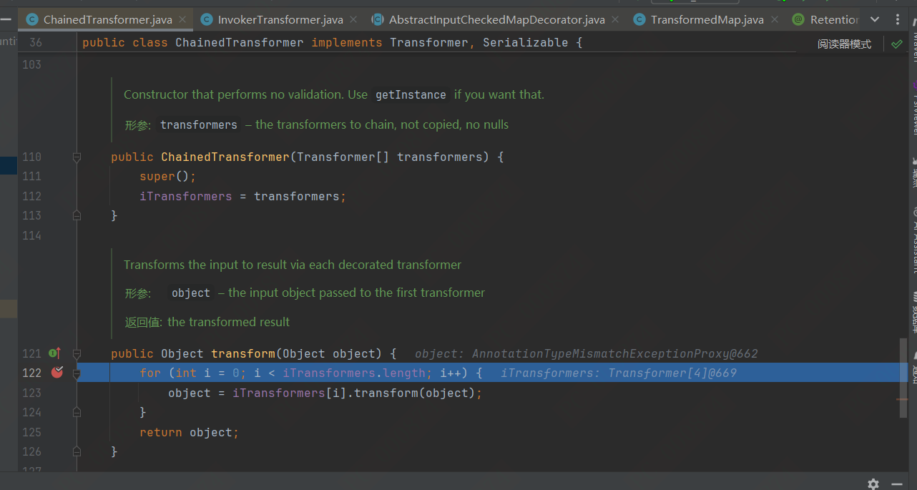This screenshot has width=917, height=490.
Task: Close the ChainedTransformer.java tab
Action: tap(182, 20)
